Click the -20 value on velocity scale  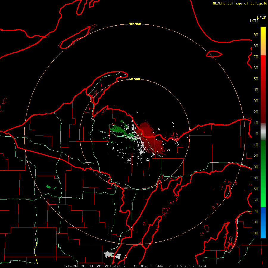[x=255, y=156]
